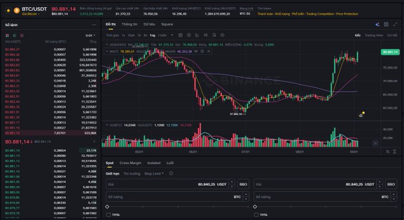Click the buy-side amount percentage slider handle
Viewport: 404px width, 220px height.
point(107,206)
